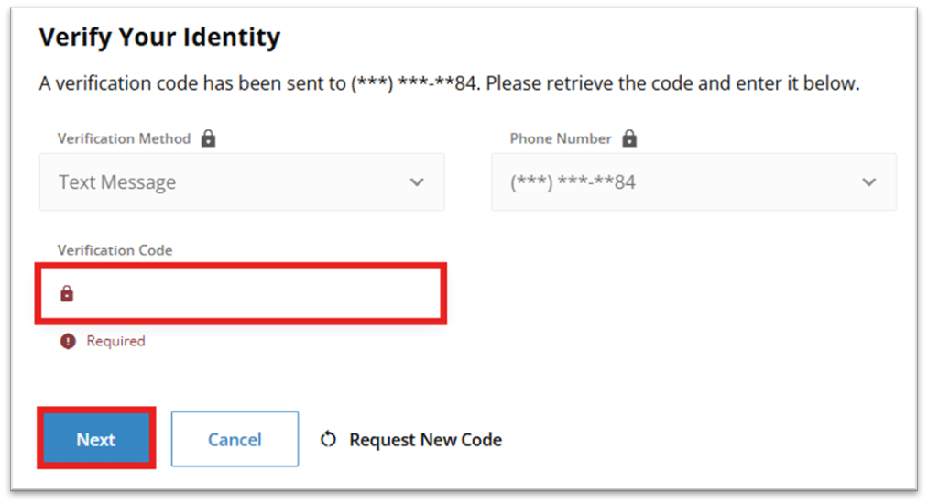This screenshot has width=928, height=504.
Task: Open the Phone Number dropdown
Action: pyautogui.click(x=693, y=182)
